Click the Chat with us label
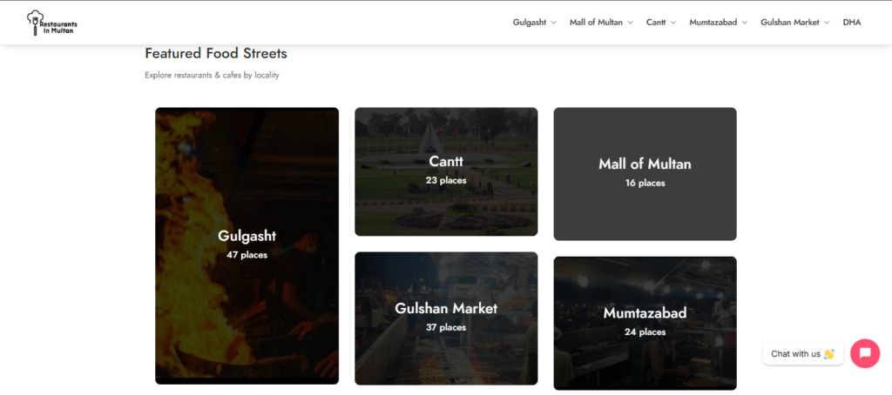Screen dimensions: 892x395 tap(802, 354)
